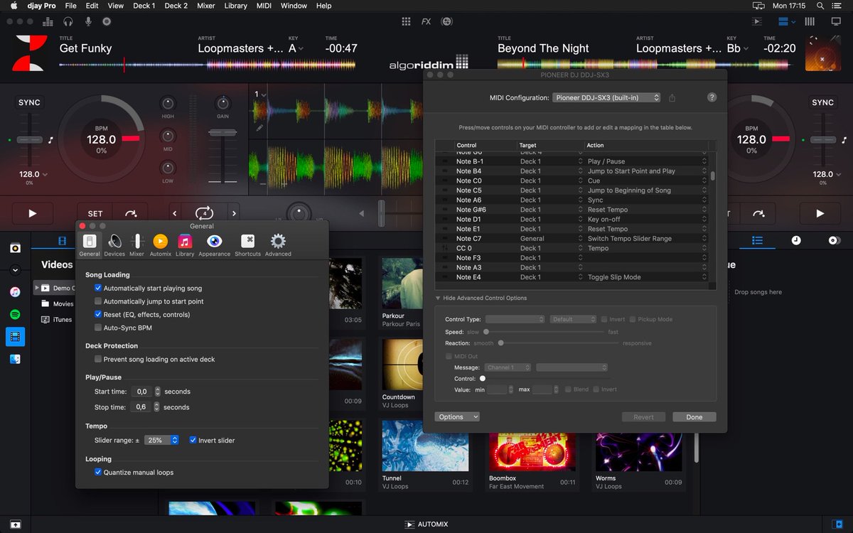Open the Devices preferences pane

114,244
